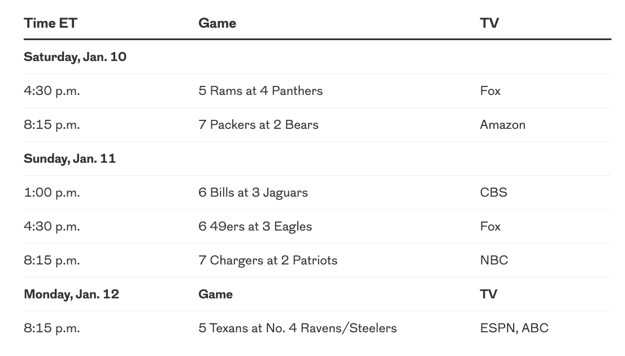Click "NBC" in the TV column
The height and width of the screenshot is (356, 625).
coord(494,261)
